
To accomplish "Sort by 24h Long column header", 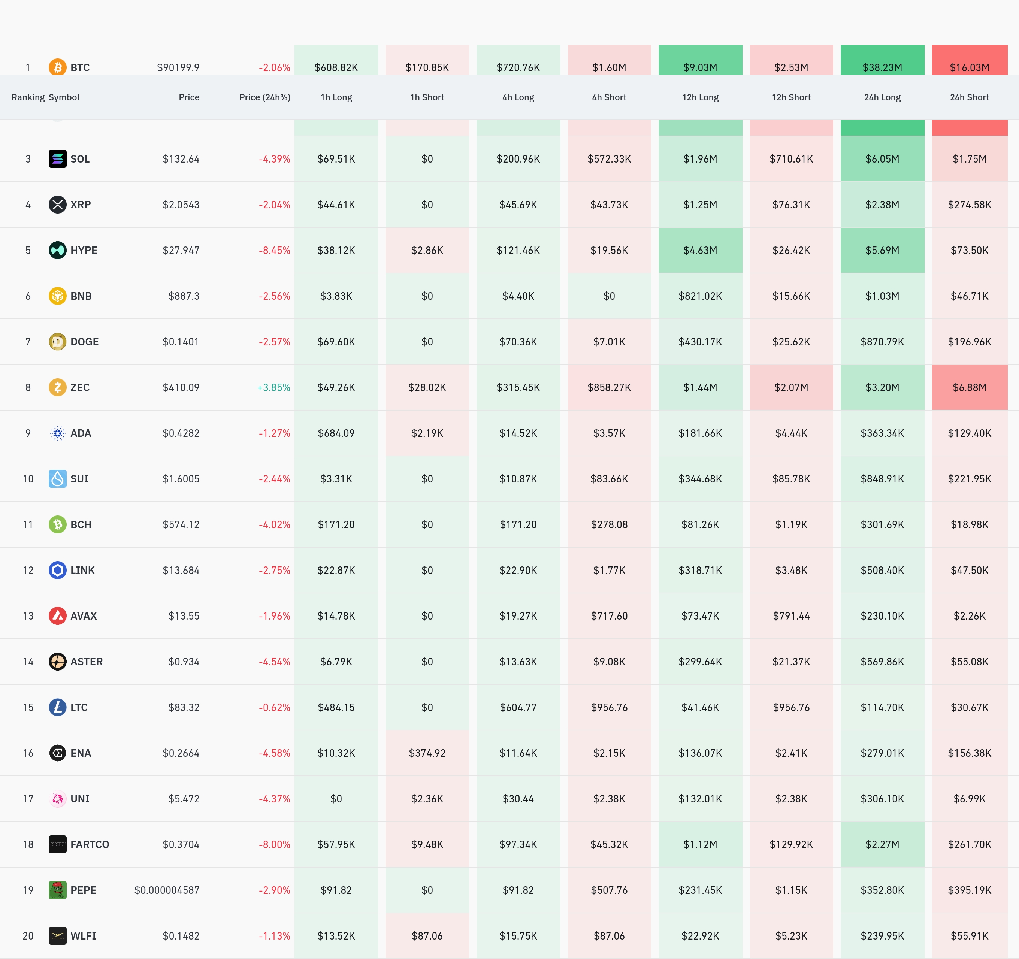I will 882,97.
